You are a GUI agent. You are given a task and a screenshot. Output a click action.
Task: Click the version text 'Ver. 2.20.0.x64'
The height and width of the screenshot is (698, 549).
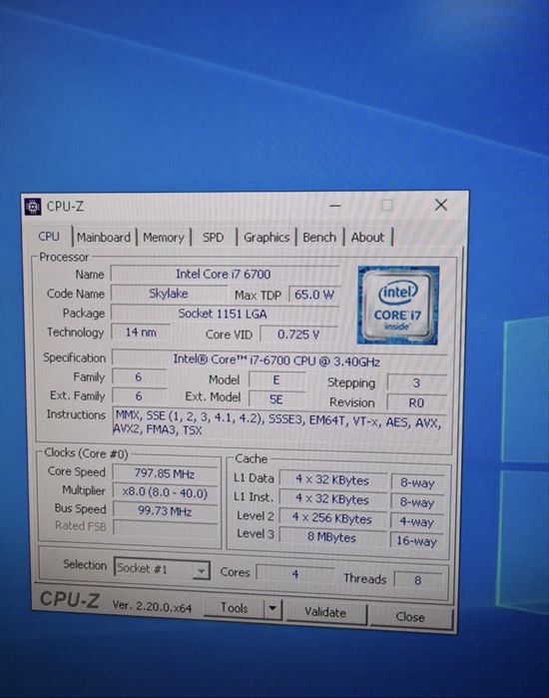[152, 606]
